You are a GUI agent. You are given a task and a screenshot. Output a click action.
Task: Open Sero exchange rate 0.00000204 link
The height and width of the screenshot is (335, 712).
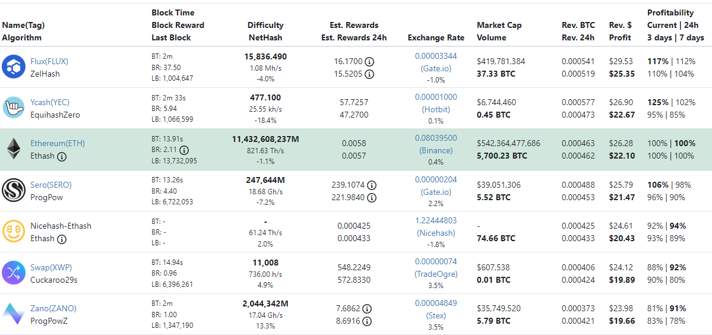click(436, 179)
